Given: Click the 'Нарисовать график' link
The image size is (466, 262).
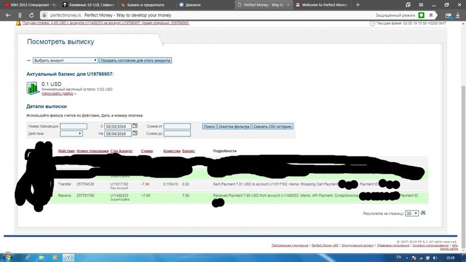Looking at the screenshot, I should pos(57,93).
